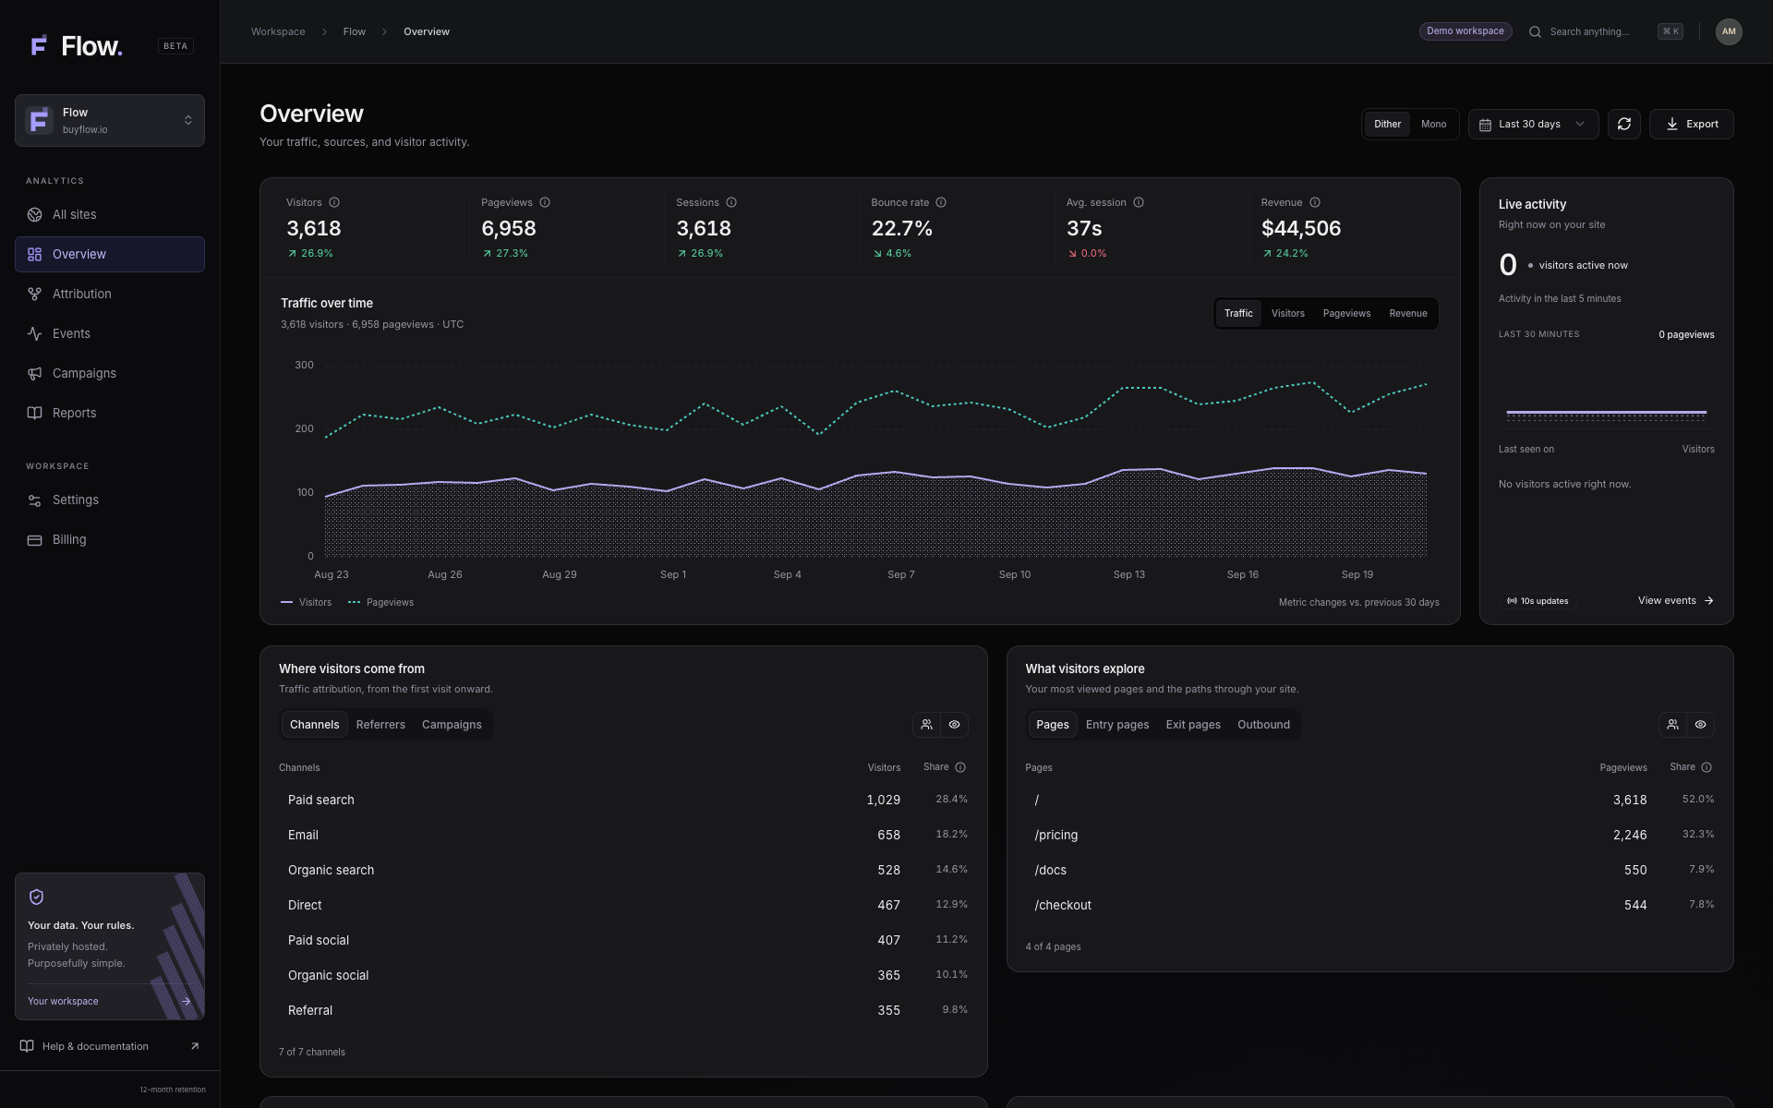This screenshot has width=1773, height=1108.
Task: Toggle pageviews eye icon in Channels card
Action: [x=954, y=725]
